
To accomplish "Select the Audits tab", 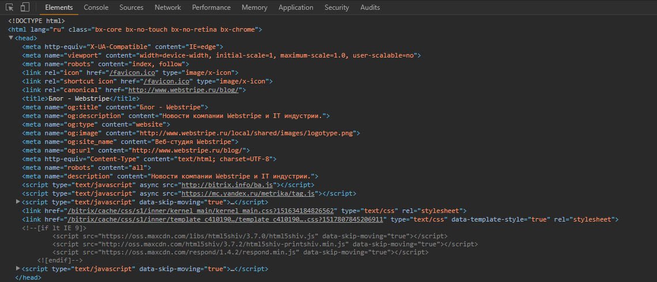I will tap(370, 7).
